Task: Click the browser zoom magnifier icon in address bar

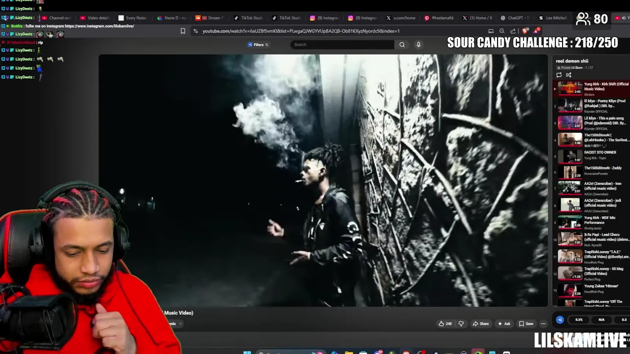Action: coord(502,31)
